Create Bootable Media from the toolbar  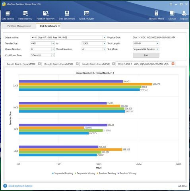point(156,15)
